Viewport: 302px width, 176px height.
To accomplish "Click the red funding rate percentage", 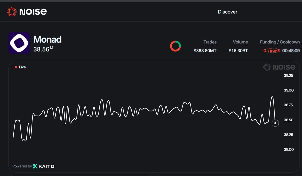I will (x=271, y=51).
